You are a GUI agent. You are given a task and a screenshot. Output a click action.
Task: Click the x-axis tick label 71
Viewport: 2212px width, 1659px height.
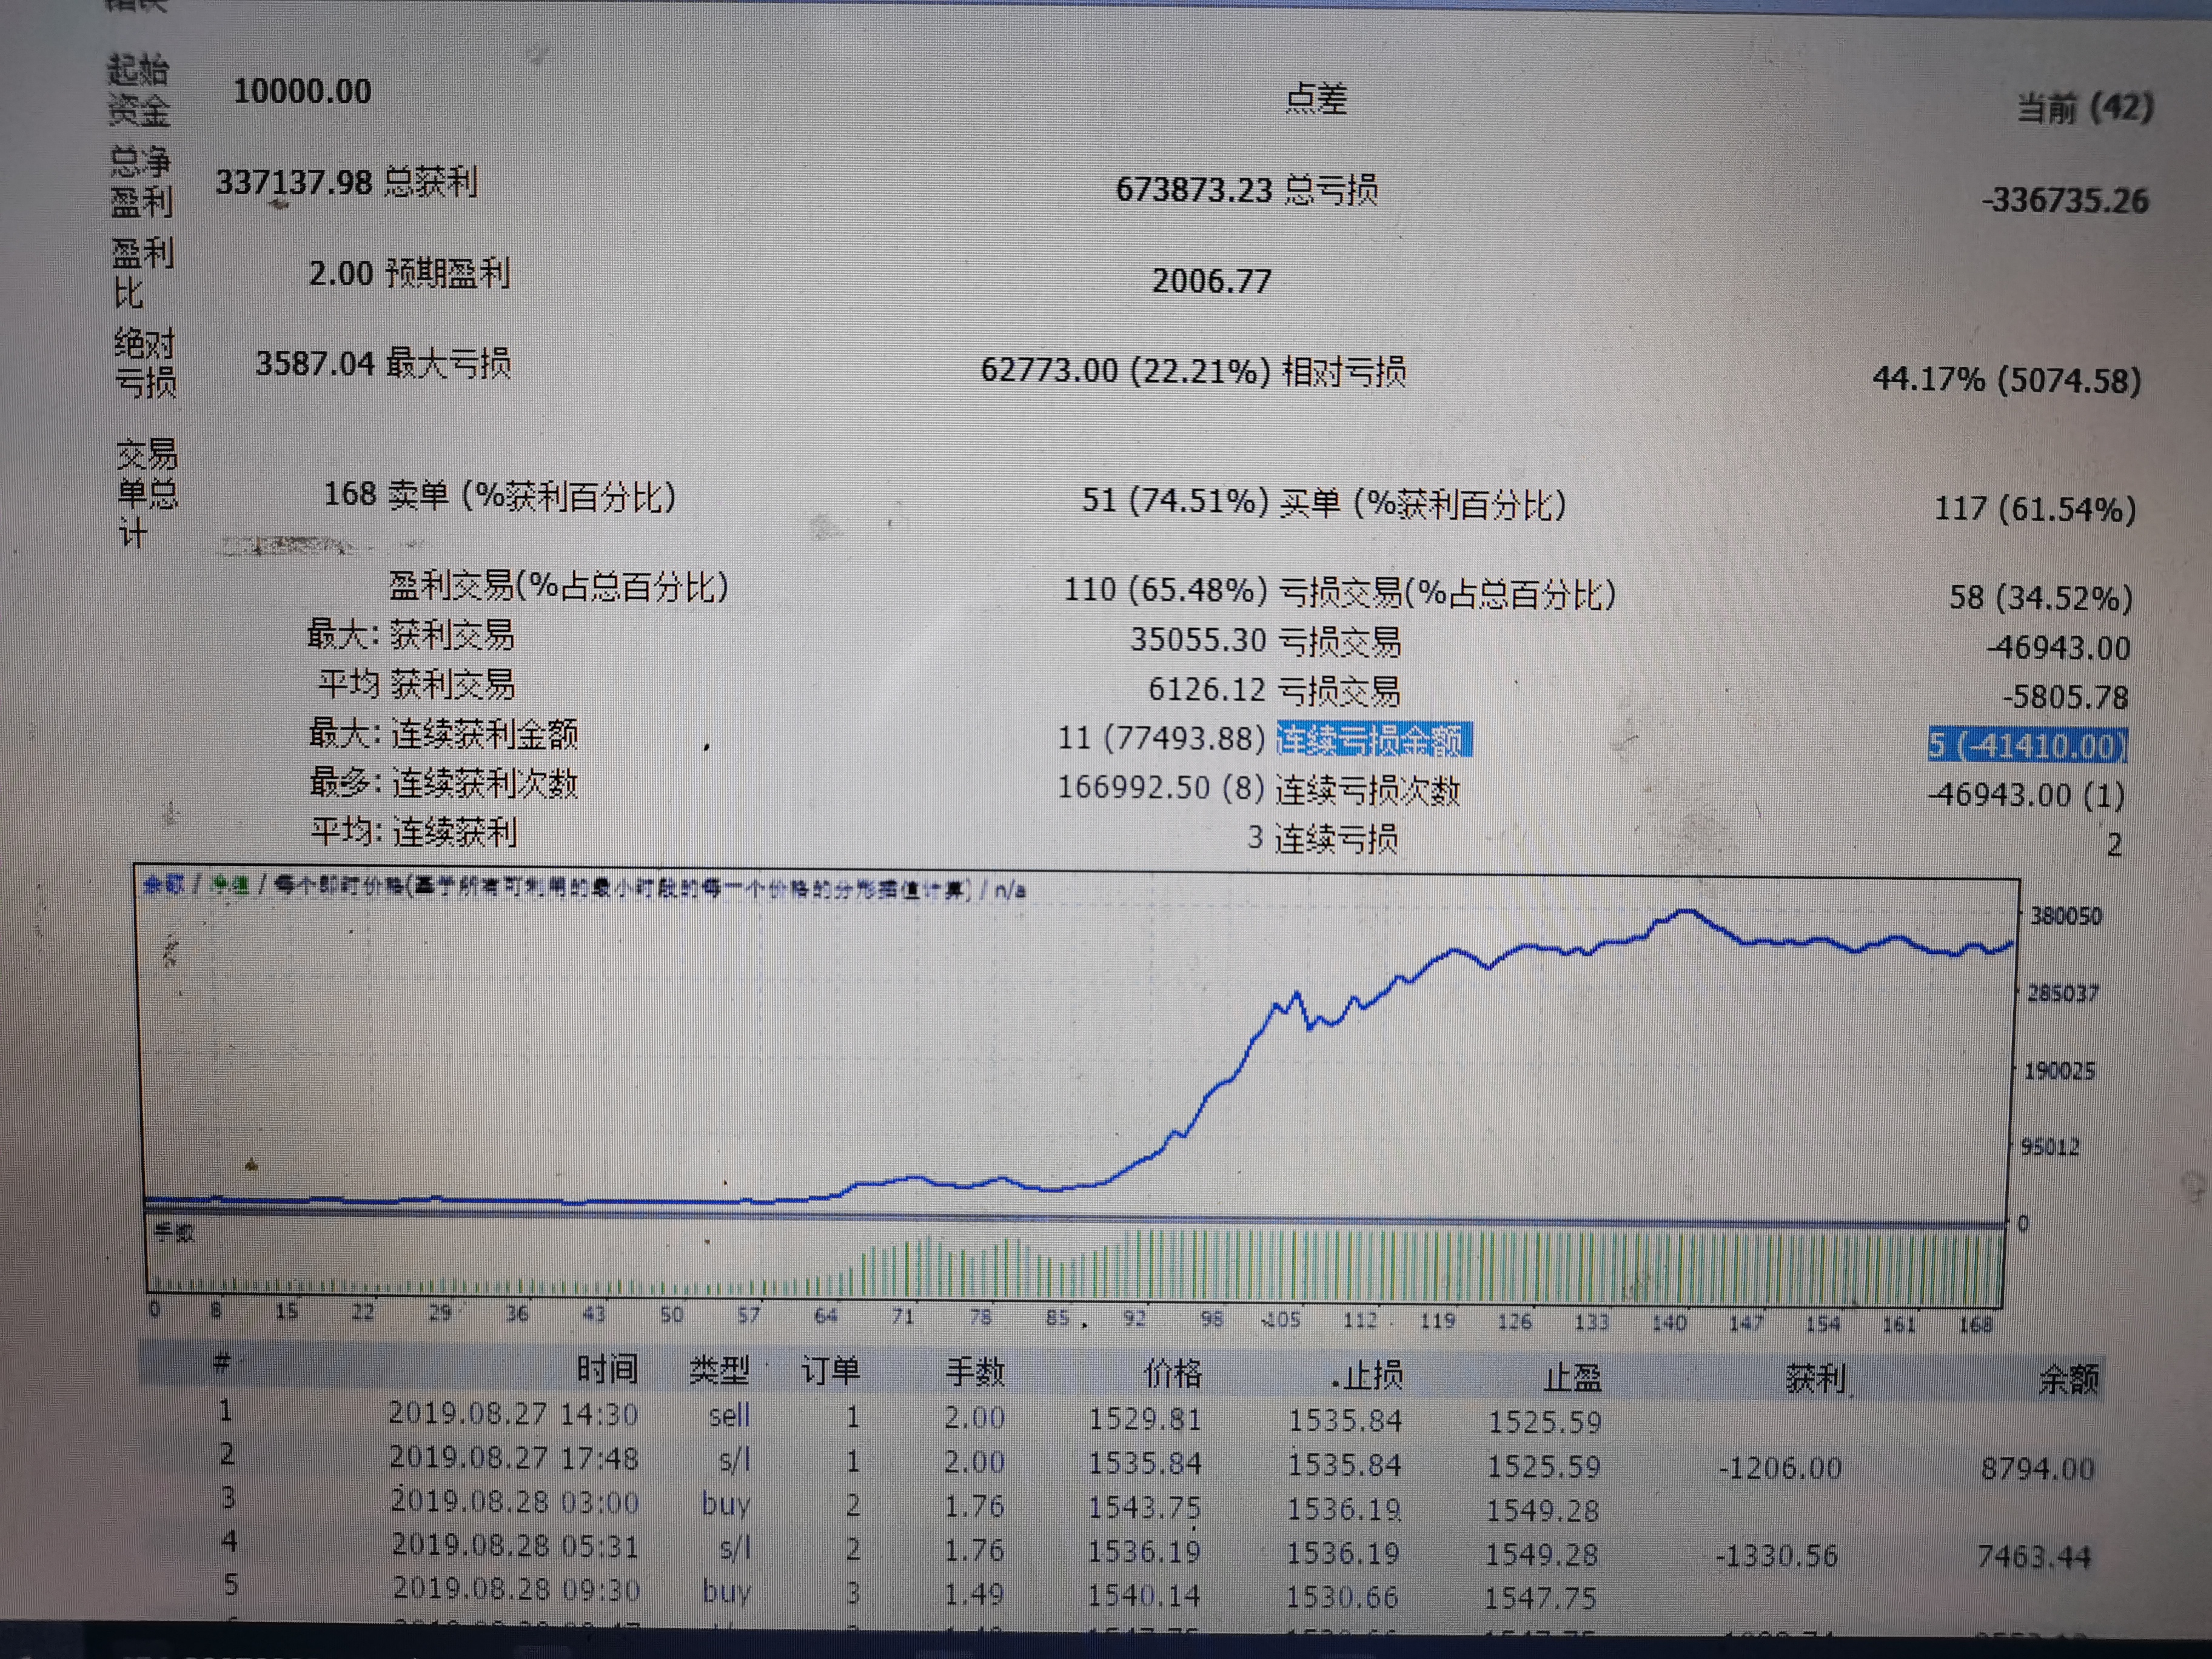pos(903,1316)
